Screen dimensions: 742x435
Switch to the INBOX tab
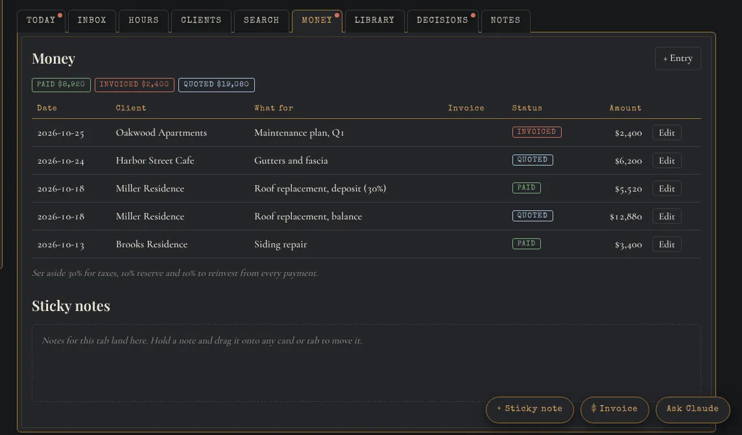point(92,20)
